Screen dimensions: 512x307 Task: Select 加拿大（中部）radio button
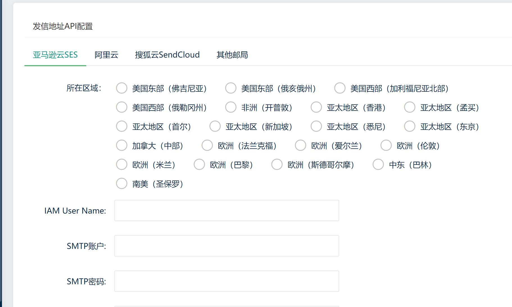coord(122,145)
